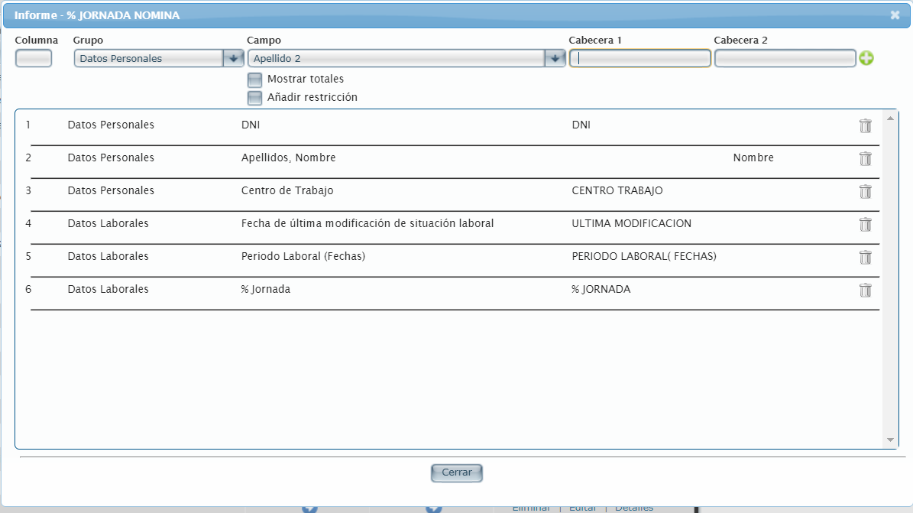
Task: Toggle the Añadir restricción checkbox
Action: (254, 98)
